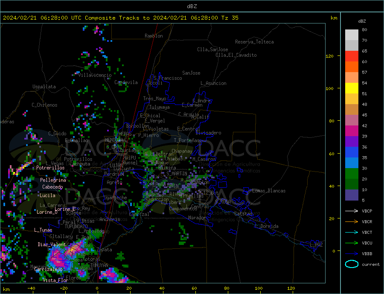Select the magenta 39-42 dBZ color band

[x=352, y=131]
